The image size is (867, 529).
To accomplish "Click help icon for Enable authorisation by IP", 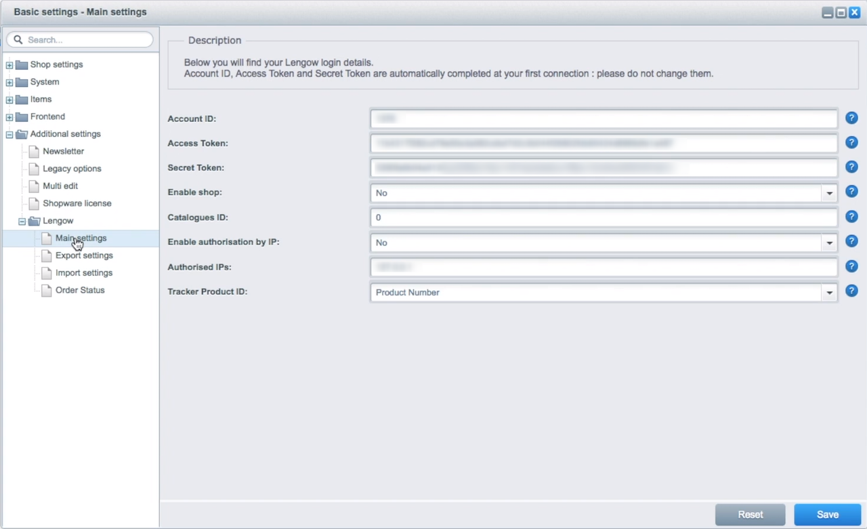I will (851, 241).
